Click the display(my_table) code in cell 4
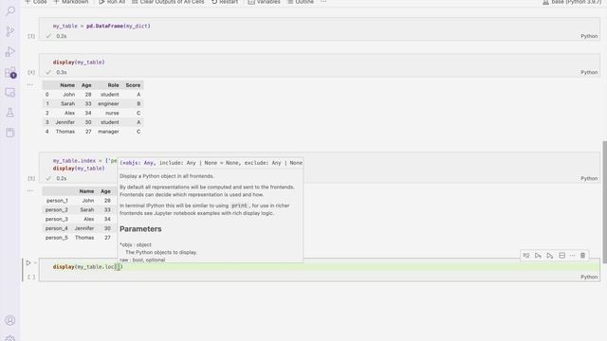This screenshot has width=607, height=341. 79,62
